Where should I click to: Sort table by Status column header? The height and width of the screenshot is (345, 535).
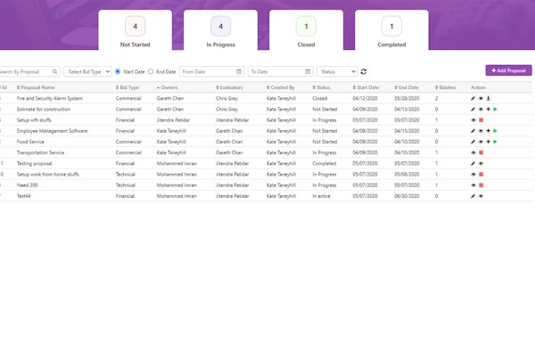[x=321, y=87]
